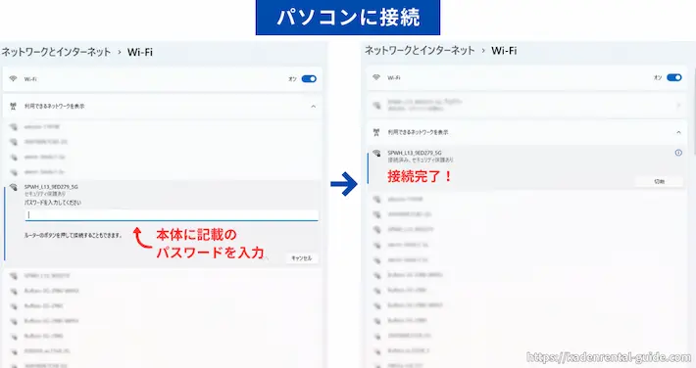
Task: Select SPWH_L13_9ED279_5G network name in left panel
Action: (x=51, y=187)
